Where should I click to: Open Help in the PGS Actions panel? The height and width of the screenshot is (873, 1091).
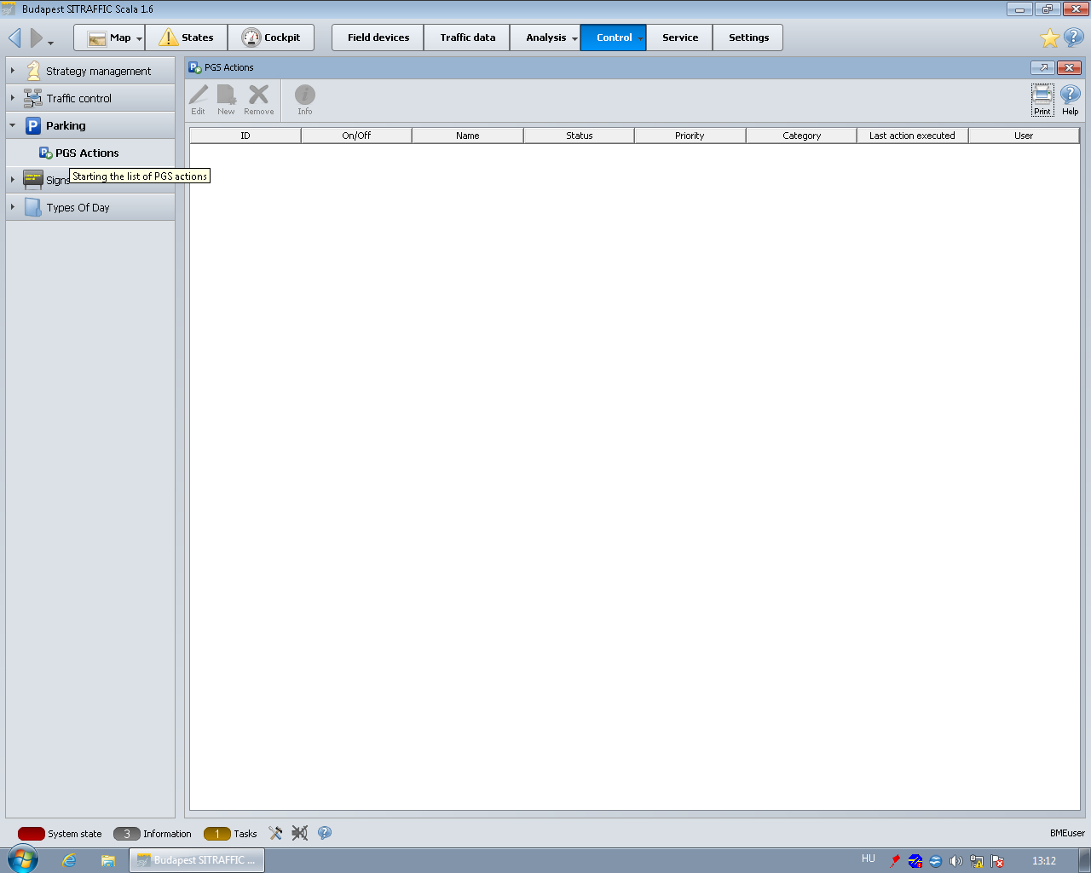click(x=1071, y=99)
